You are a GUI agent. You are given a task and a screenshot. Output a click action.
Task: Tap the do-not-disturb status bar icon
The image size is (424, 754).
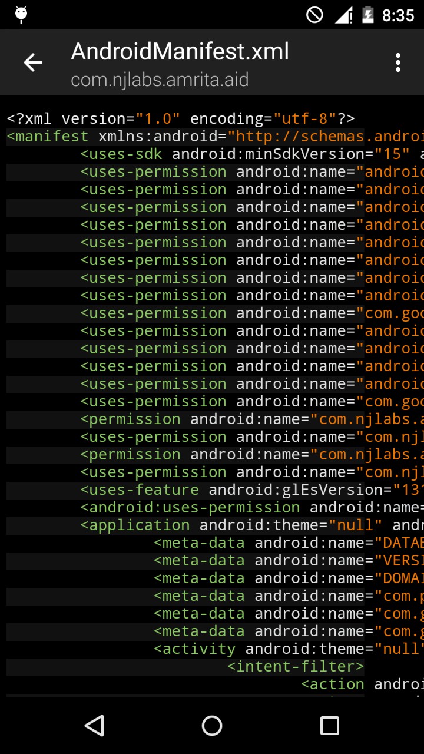point(314,15)
